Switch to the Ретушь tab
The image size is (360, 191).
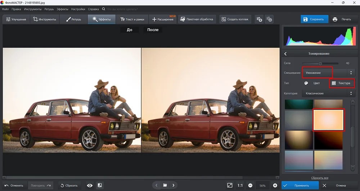coord(73,19)
